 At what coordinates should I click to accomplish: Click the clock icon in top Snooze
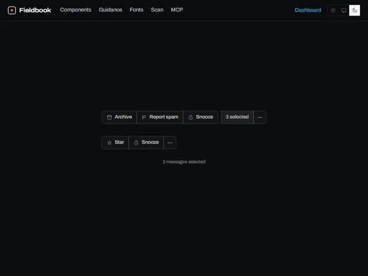[x=190, y=117]
